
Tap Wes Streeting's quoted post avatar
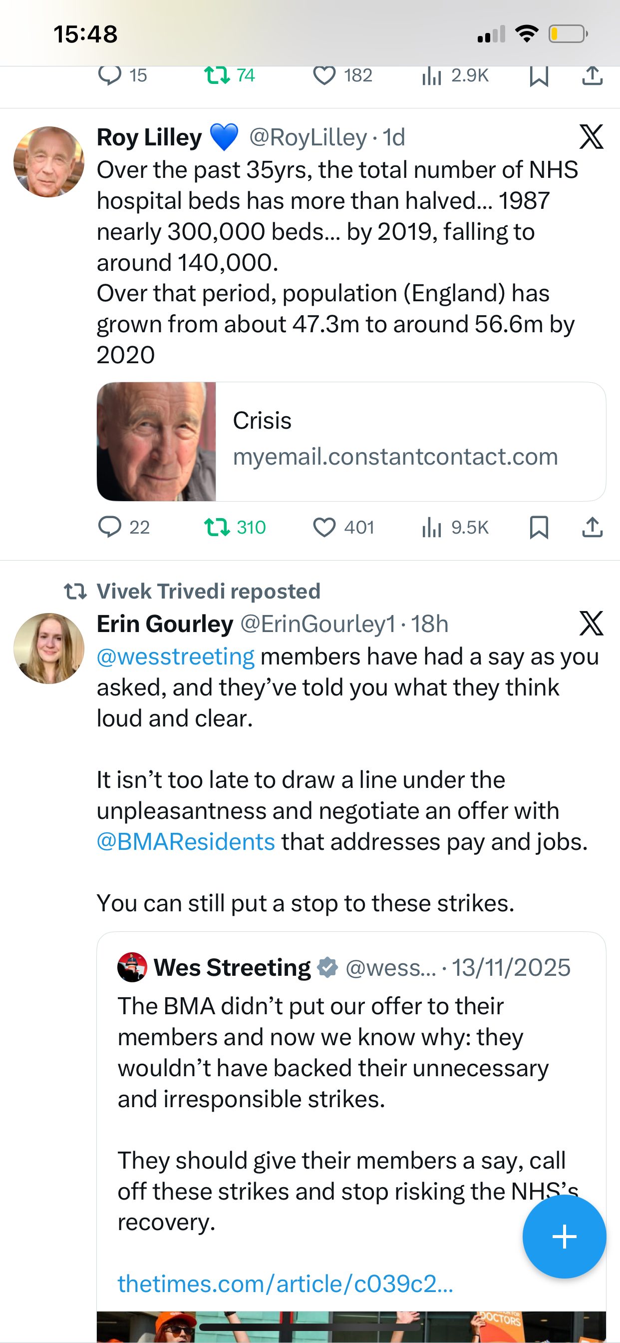coord(132,968)
